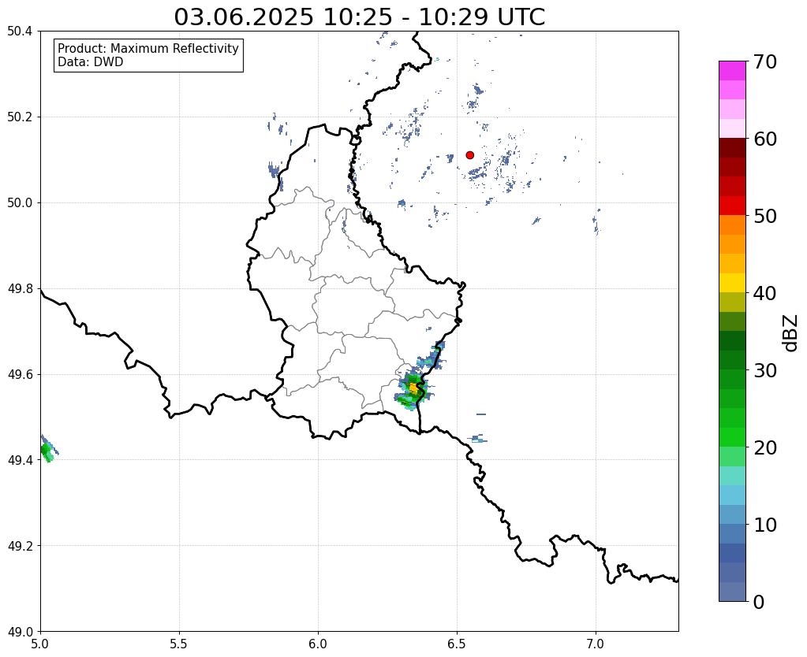The width and height of the screenshot is (807, 657).
Task: Click the 'Product: Maximum Reflectivity' legend text
Action: pyautogui.click(x=148, y=48)
